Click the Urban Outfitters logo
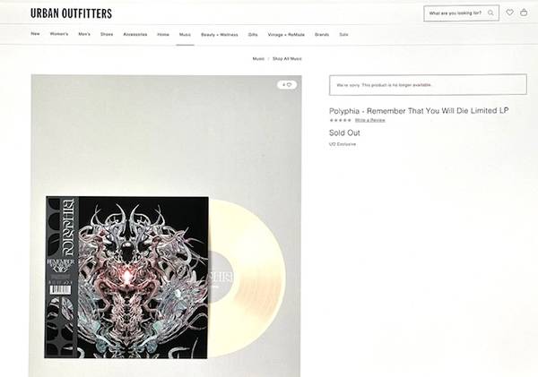Screen dimensions: 538x377 click(x=71, y=13)
